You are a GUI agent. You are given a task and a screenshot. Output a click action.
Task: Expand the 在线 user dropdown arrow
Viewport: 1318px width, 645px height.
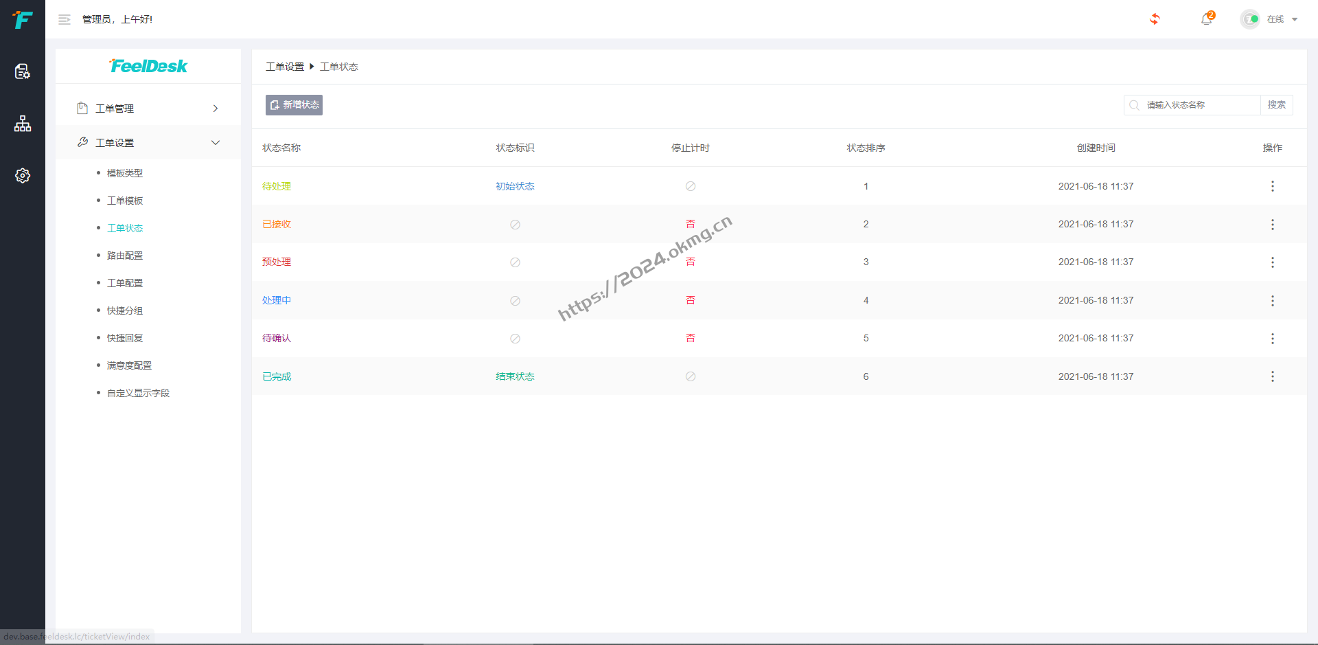pyautogui.click(x=1295, y=19)
